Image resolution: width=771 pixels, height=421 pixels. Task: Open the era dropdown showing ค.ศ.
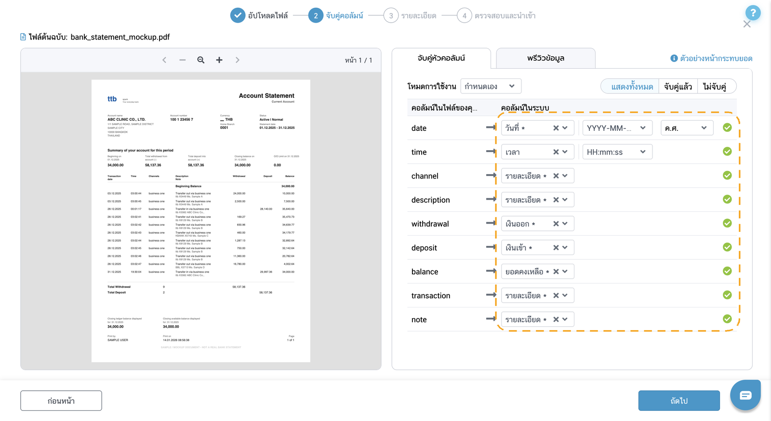[687, 128]
